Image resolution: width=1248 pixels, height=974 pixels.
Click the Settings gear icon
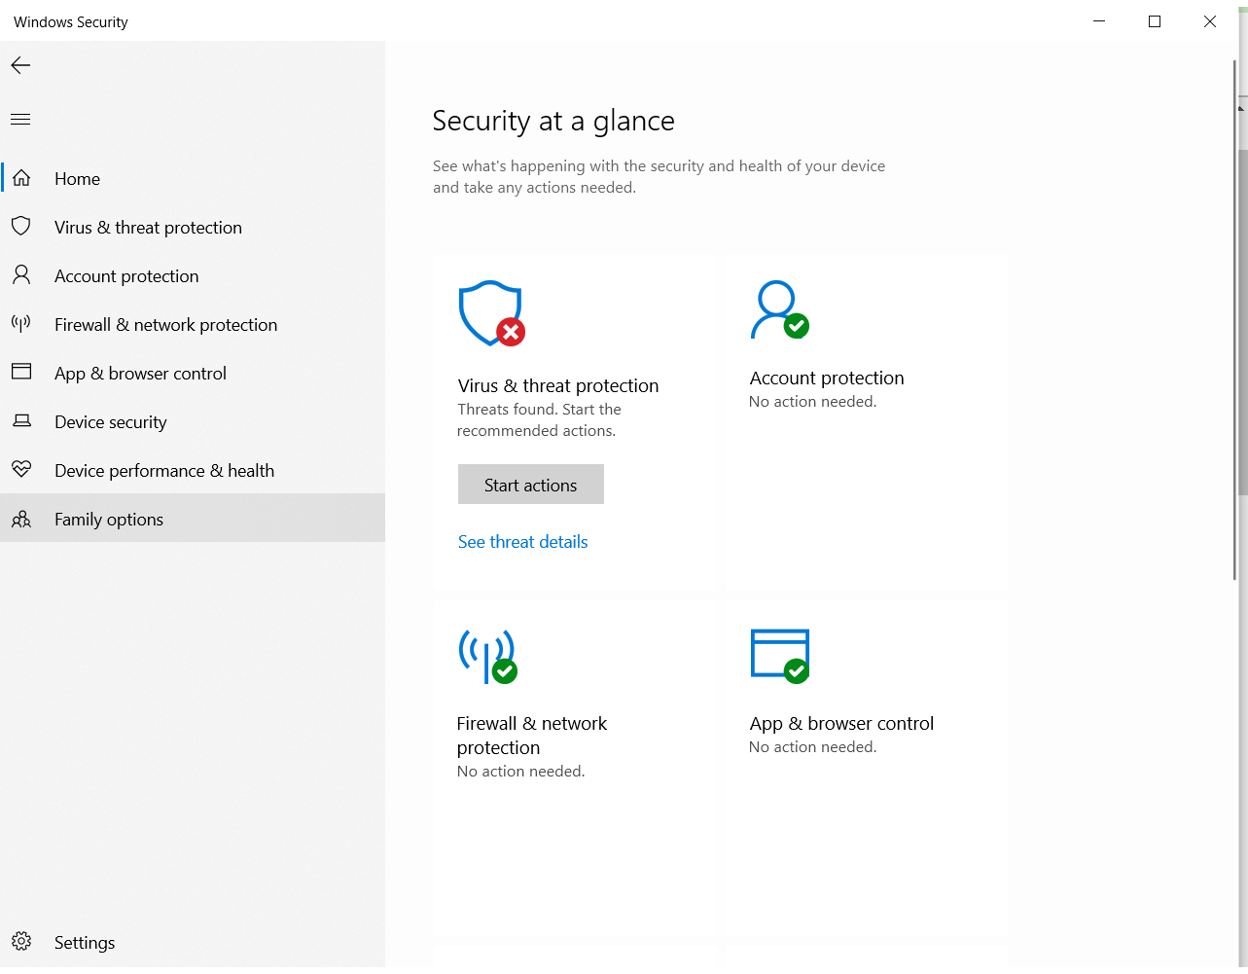[x=21, y=941]
